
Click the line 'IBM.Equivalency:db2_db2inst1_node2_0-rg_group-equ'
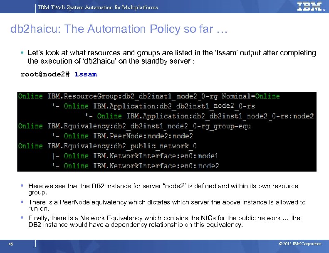149,126
